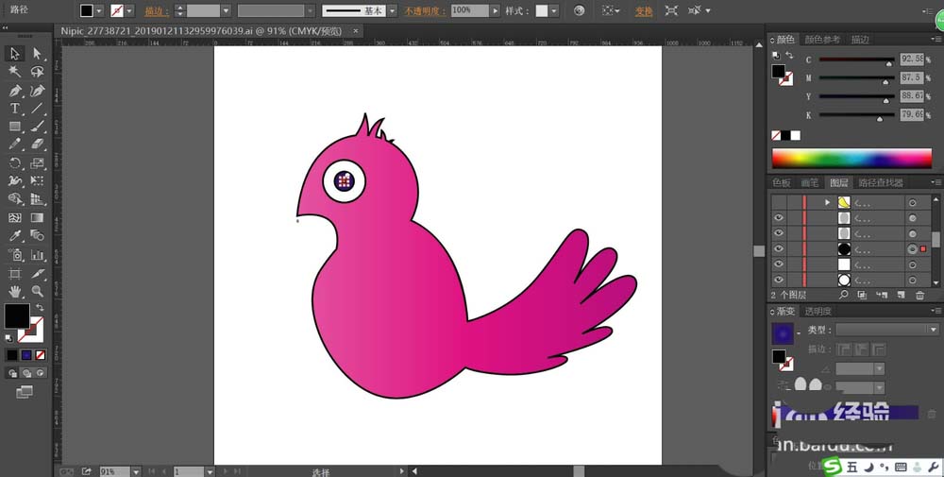Viewport: 944px width, 477px height.
Task: Click the Color panel rainbow spectrum bar
Action: pyautogui.click(x=851, y=158)
